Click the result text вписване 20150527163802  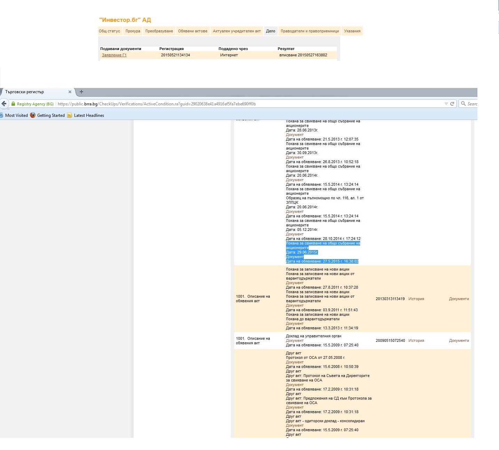click(x=303, y=55)
